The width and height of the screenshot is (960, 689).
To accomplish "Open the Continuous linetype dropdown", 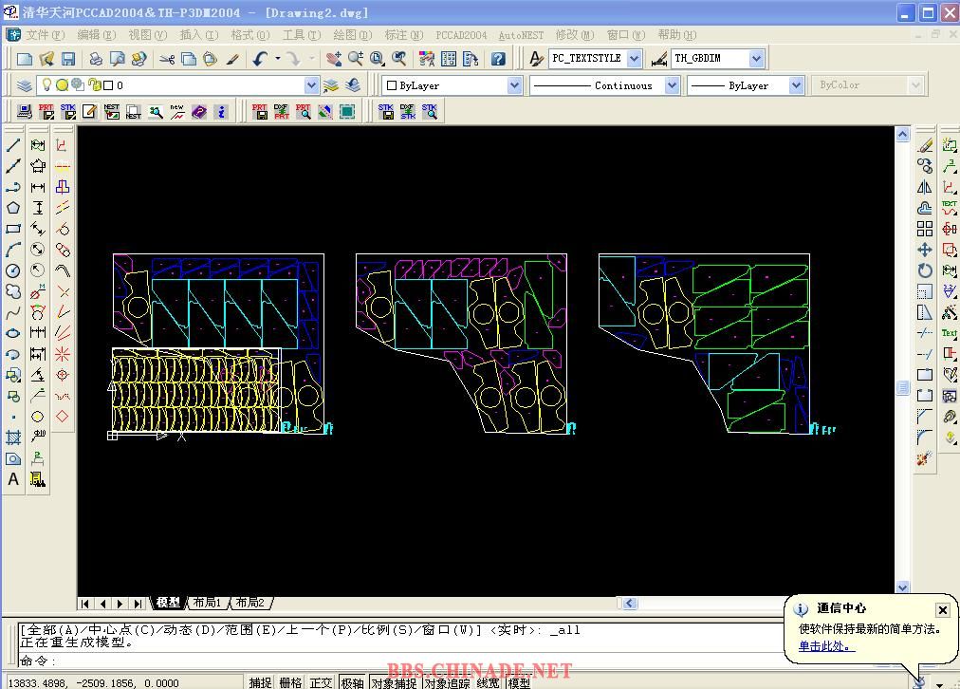I will coord(672,85).
